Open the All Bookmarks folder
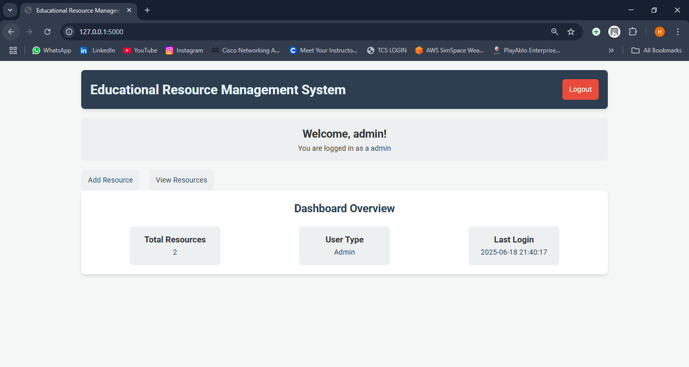689x367 pixels. 657,50
